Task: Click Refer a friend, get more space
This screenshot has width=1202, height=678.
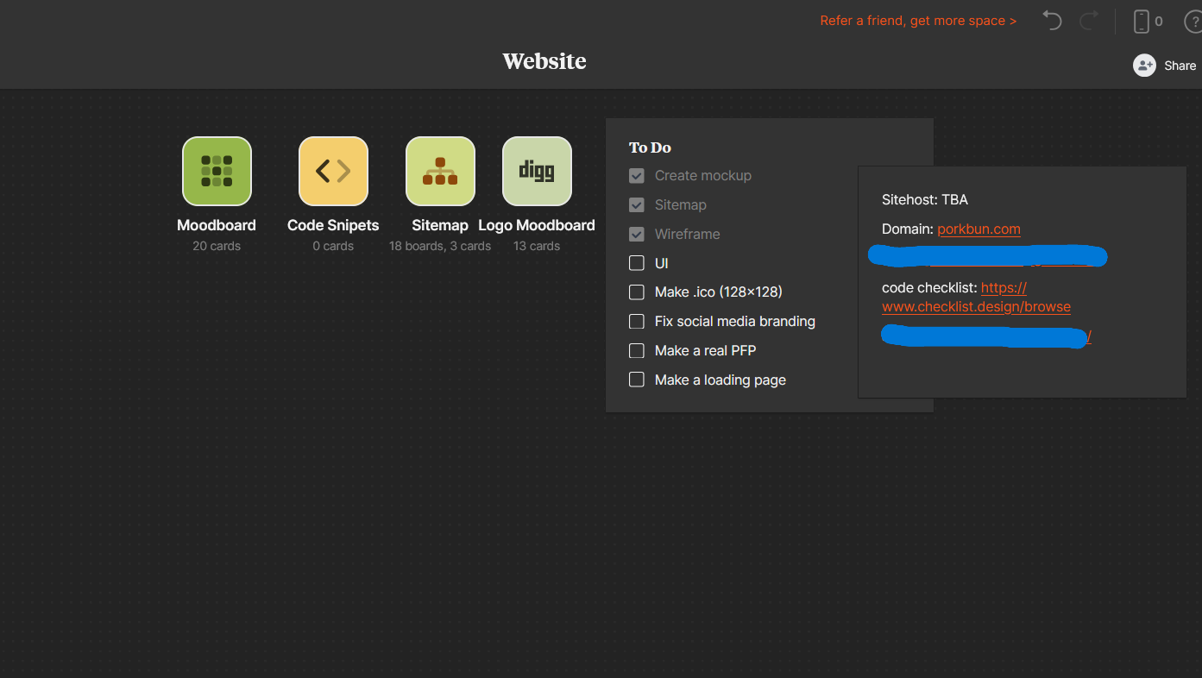Action: (918, 21)
